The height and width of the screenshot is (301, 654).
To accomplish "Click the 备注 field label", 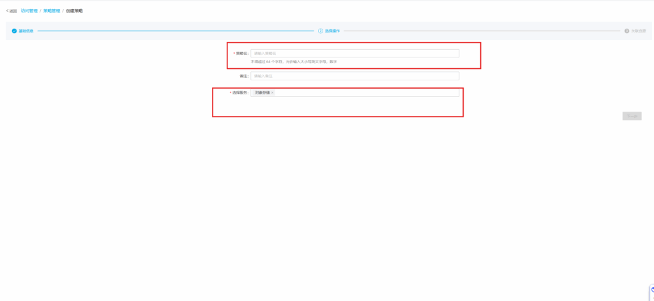I will pos(244,76).
